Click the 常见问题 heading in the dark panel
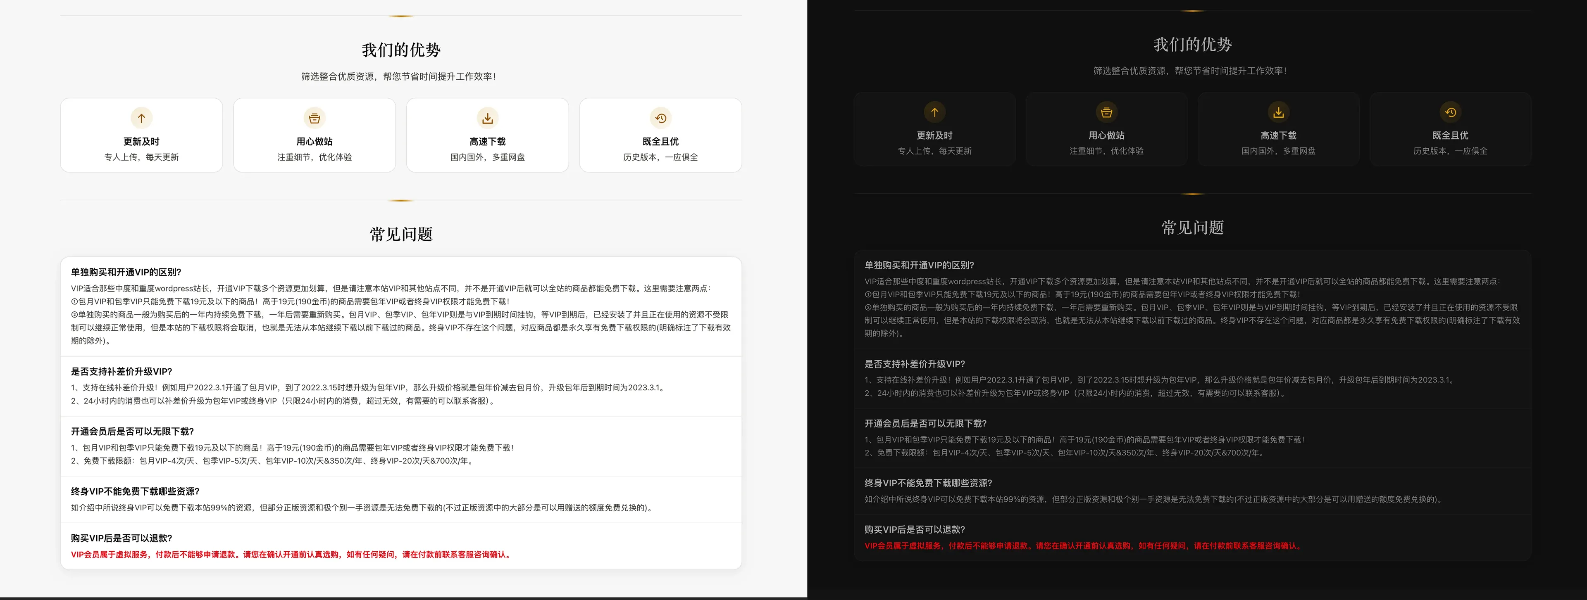Image resolution: width=1587 pixels, height=600 pixels. [1193, 228]
